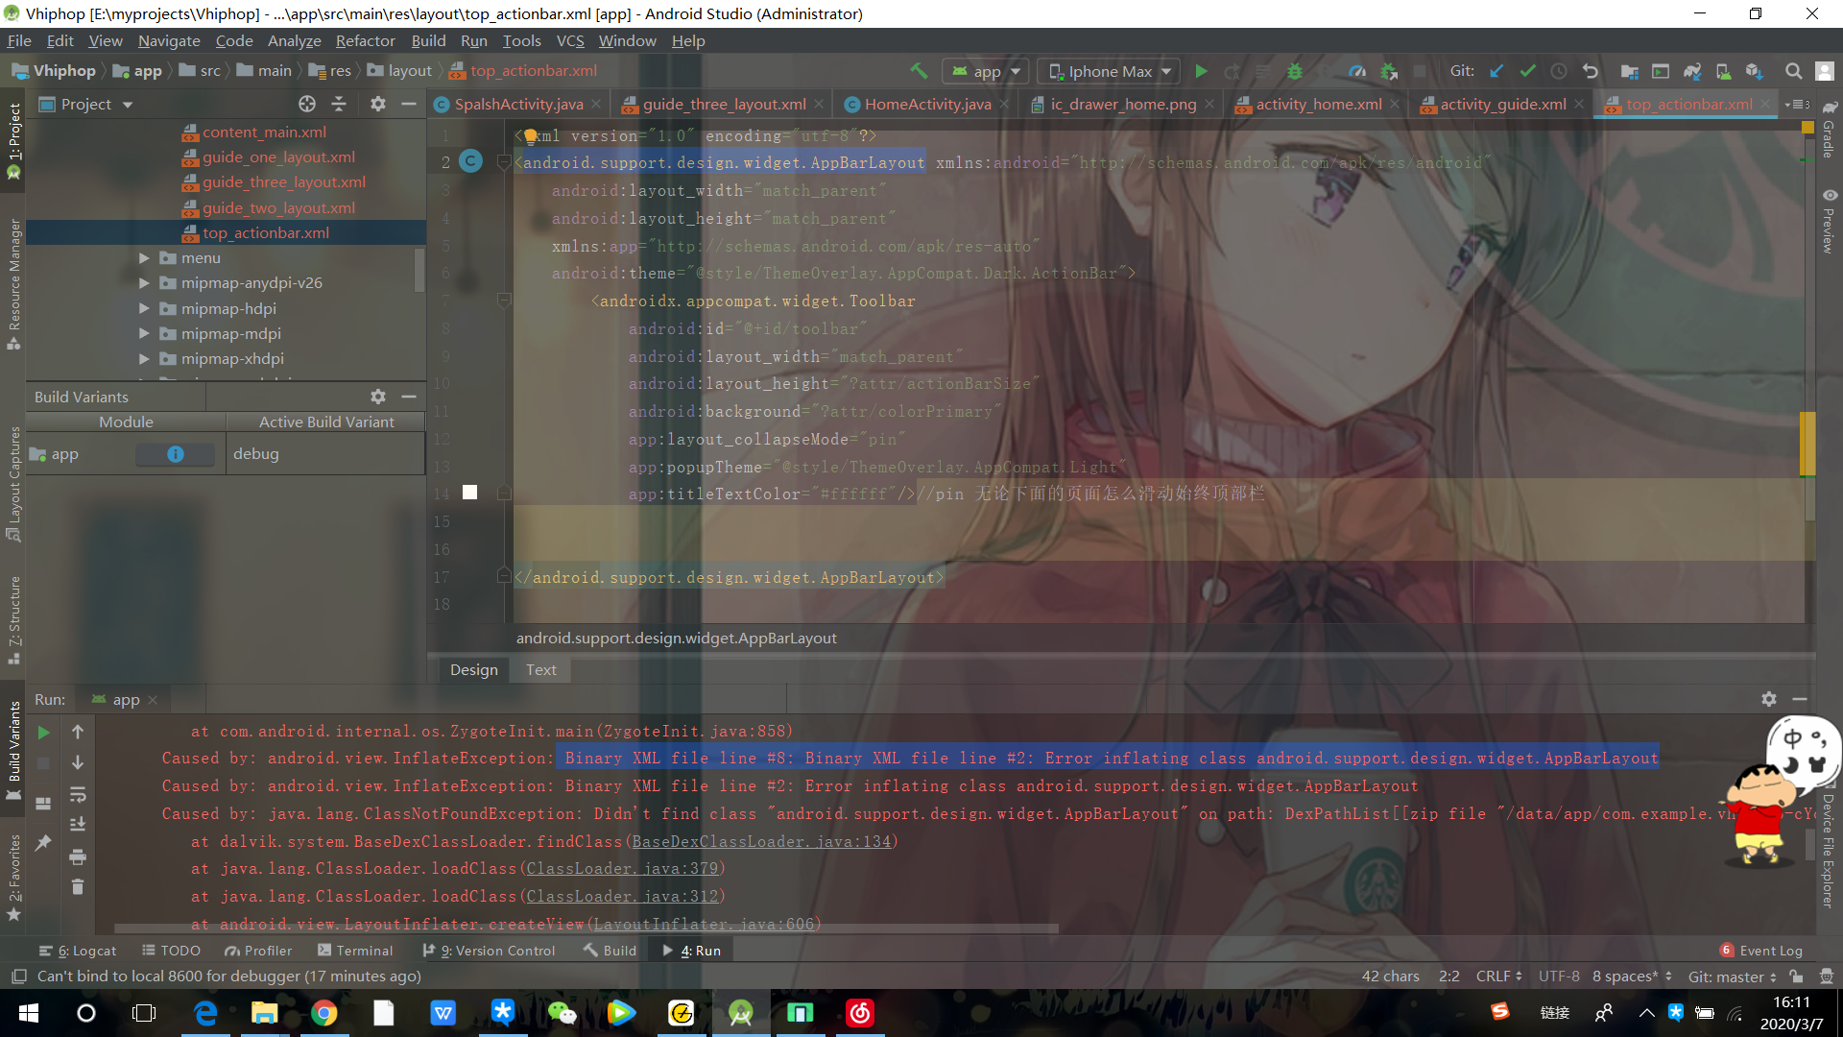Toggle scroll to end in Run console
The height and width of the screenshot is (1037, 1843).
coord(78,825)
